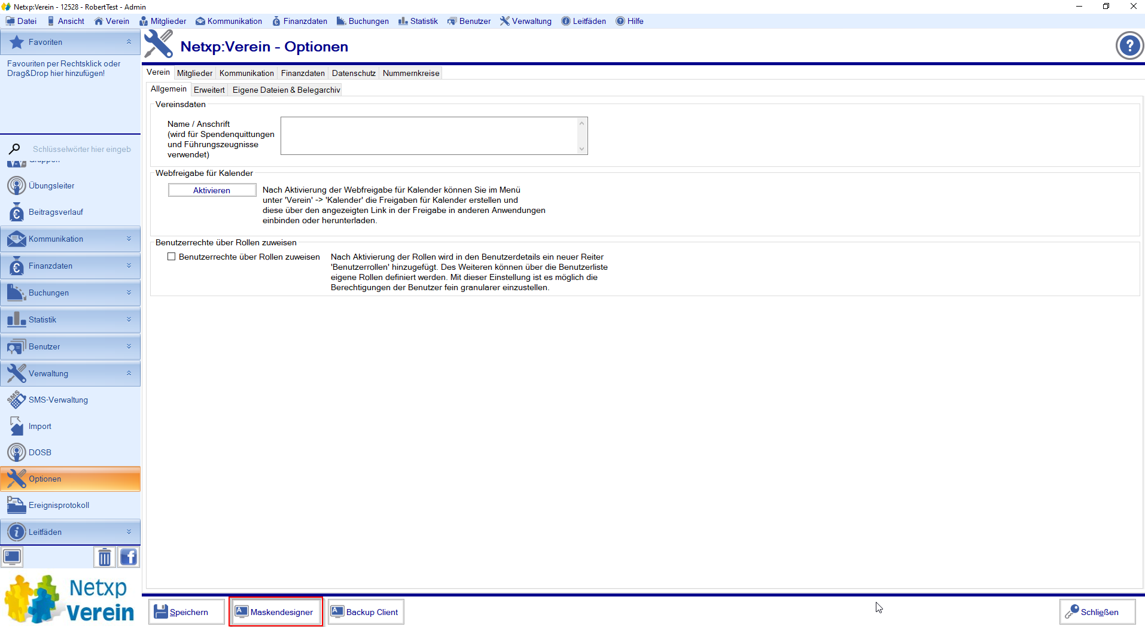Image resolution: width=1145 pixels, height=627 pixels.
Task: Open the Verwaltung menu in menu bar
Action: point(526,21)
